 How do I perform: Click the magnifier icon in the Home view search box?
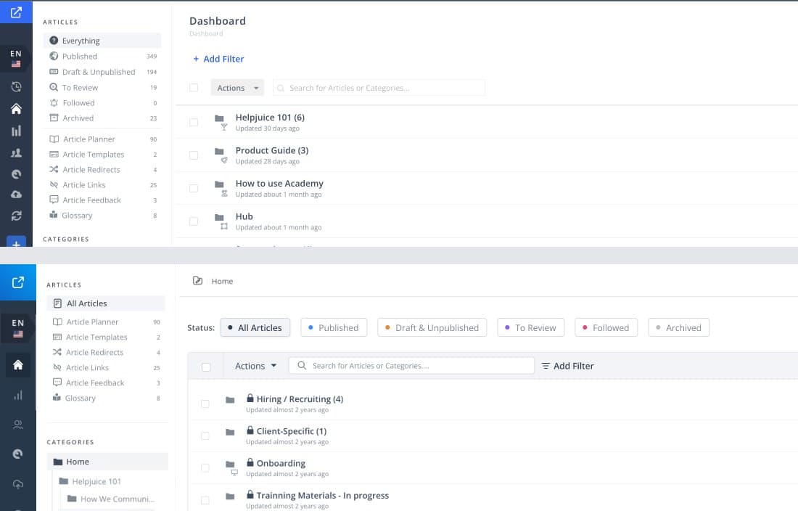click(302, 365)
